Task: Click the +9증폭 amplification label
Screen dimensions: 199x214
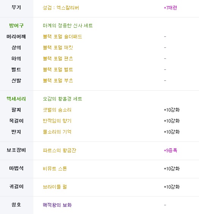Action: pos(170,150)
